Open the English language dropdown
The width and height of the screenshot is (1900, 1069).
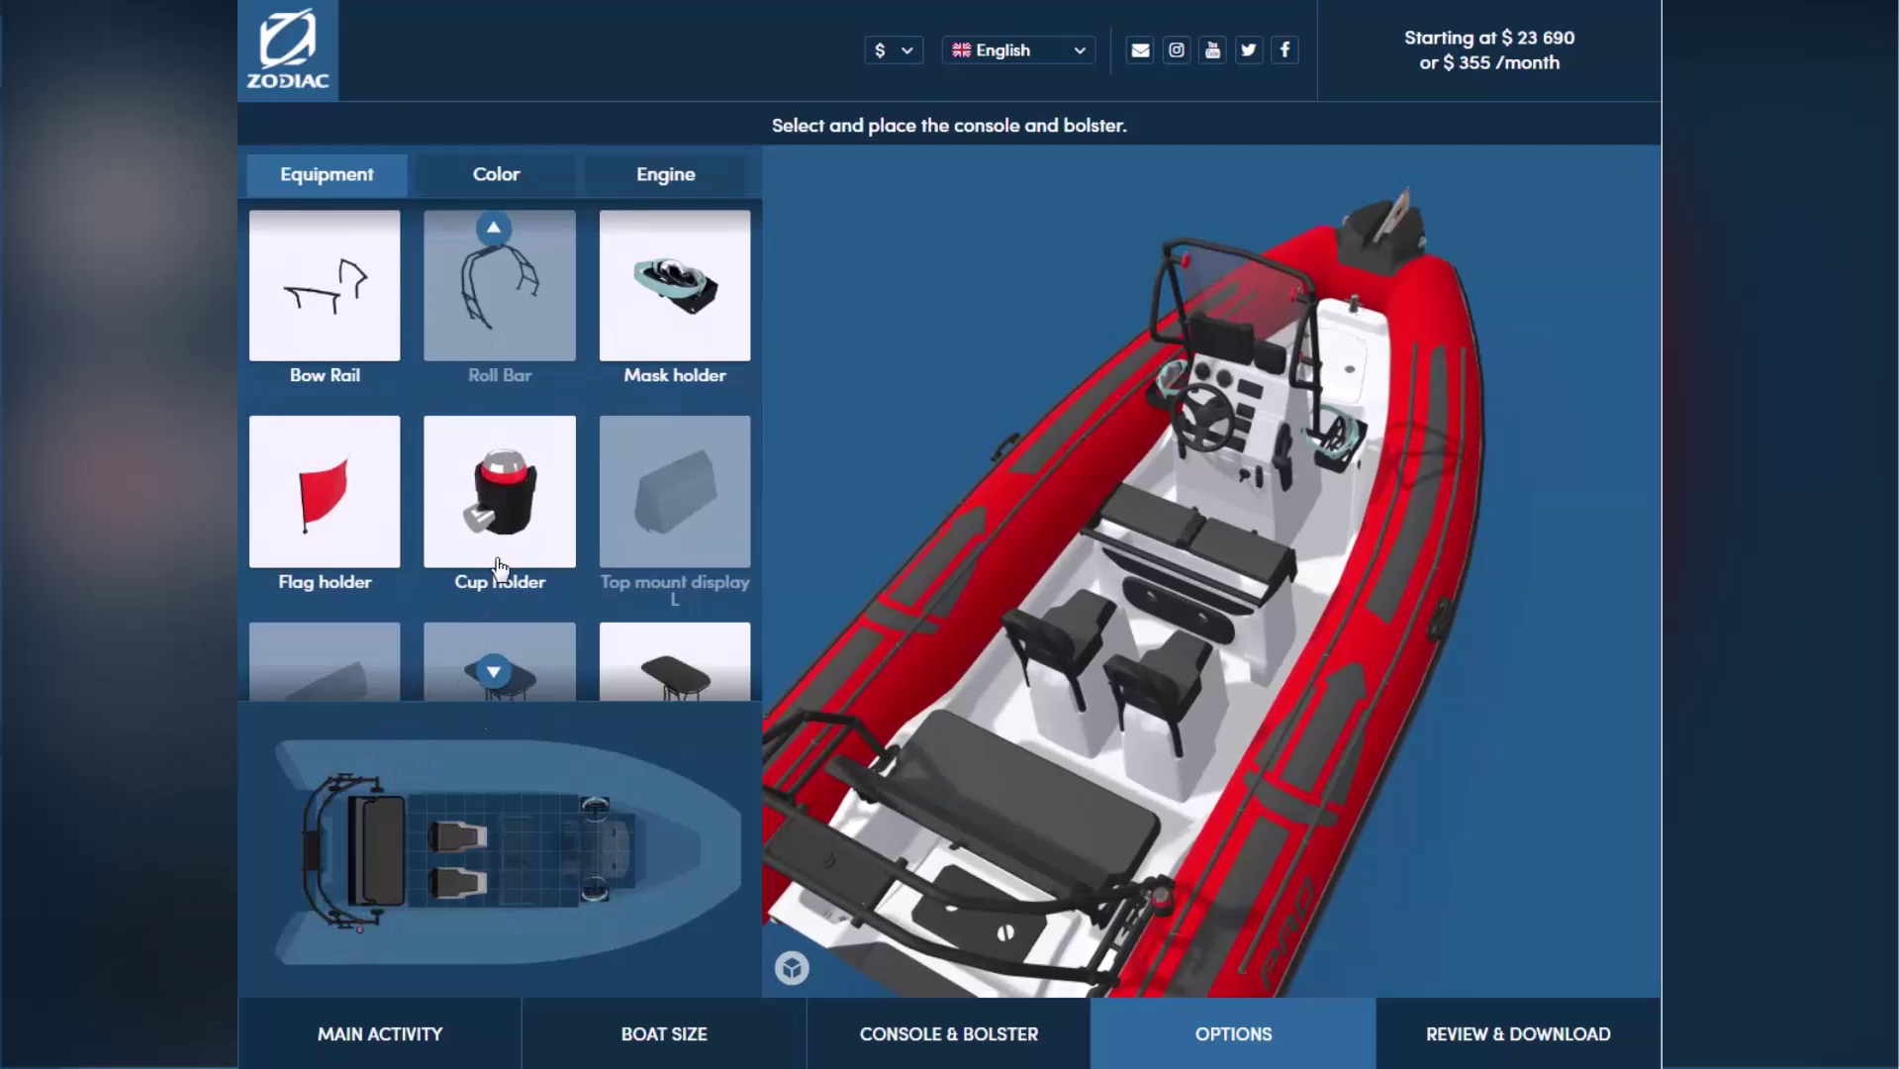pyautogui.click(x=1018, y=50)
